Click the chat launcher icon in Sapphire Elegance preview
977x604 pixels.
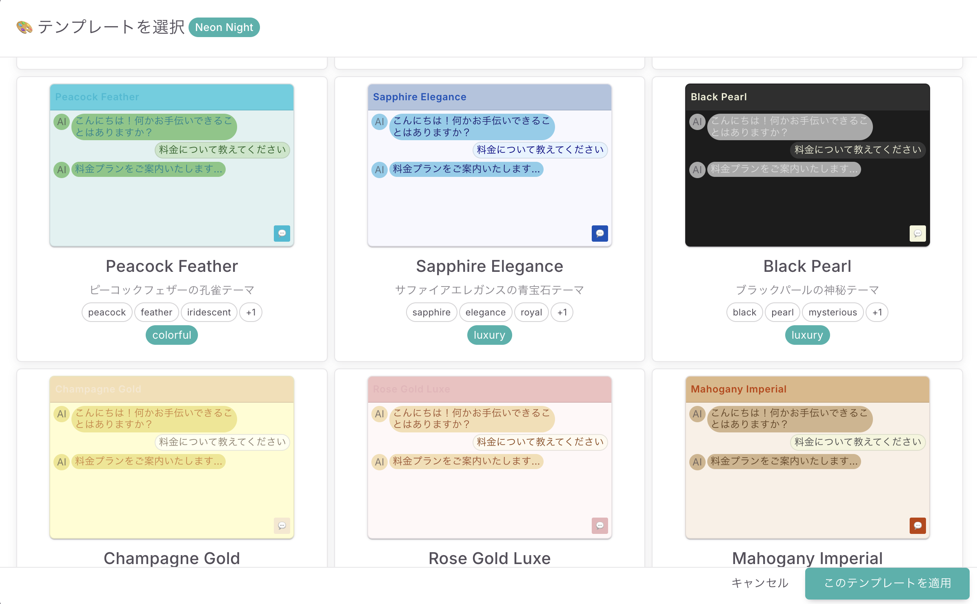600,234
